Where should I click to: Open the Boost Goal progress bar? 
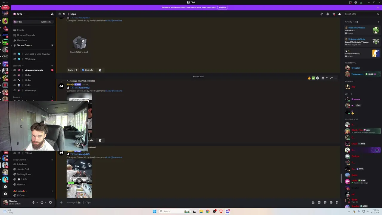[33, 22]
